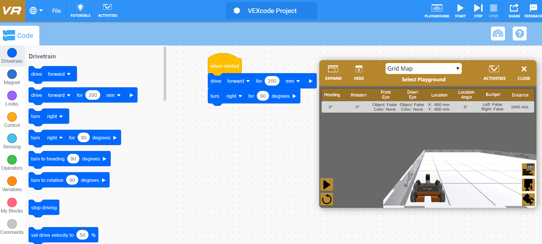
Task: Toggle the playground dashboard table view icon
Action: pos(528,169)
